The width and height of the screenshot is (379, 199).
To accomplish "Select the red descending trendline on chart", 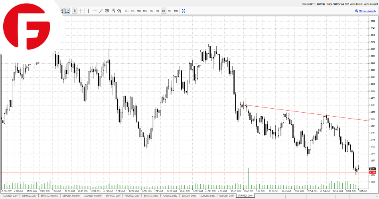I will click(x=303, y=113).
